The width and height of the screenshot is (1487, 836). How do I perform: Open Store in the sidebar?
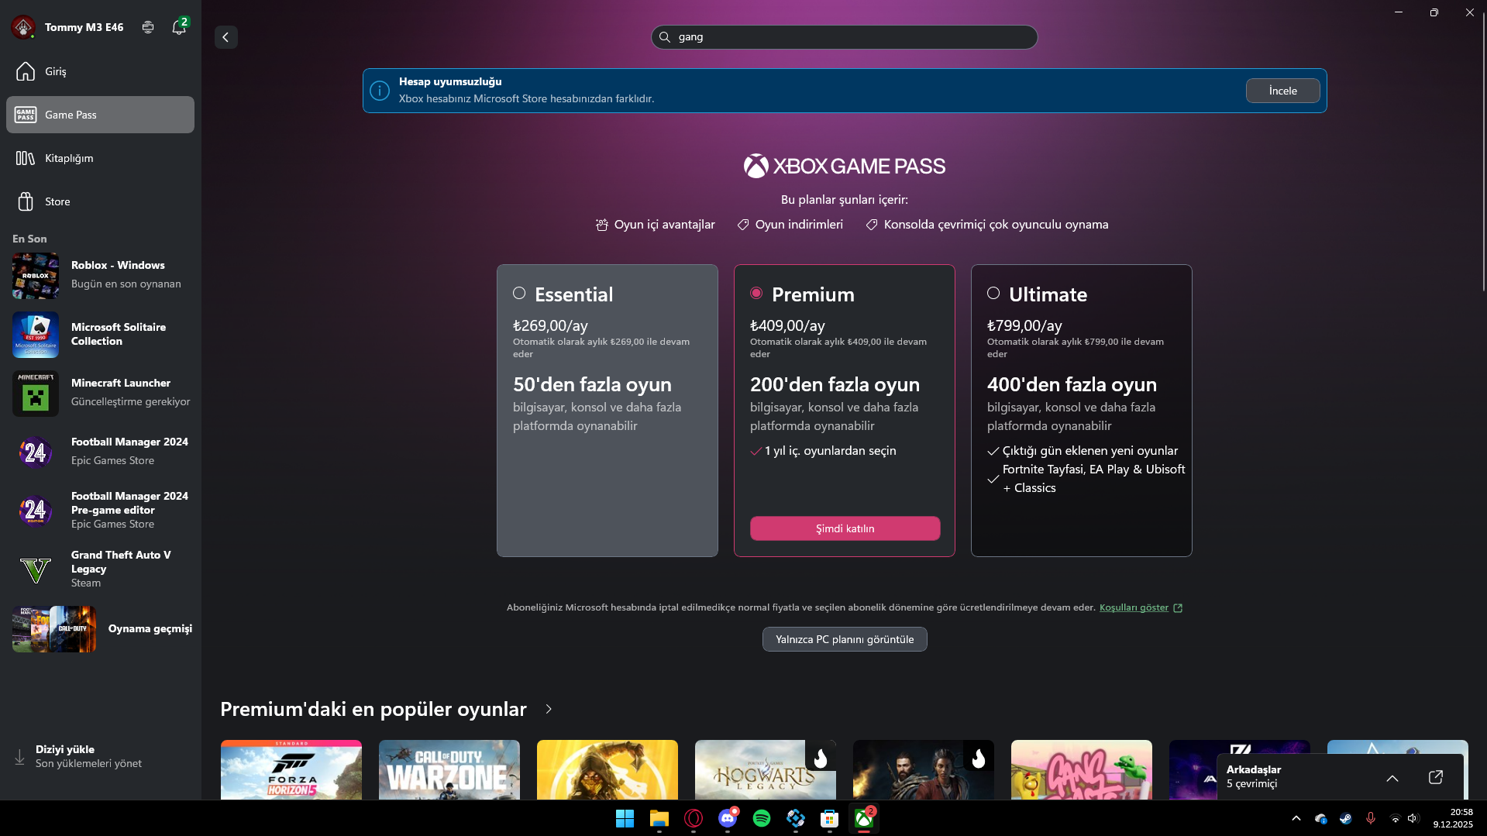tap(101, 201)
